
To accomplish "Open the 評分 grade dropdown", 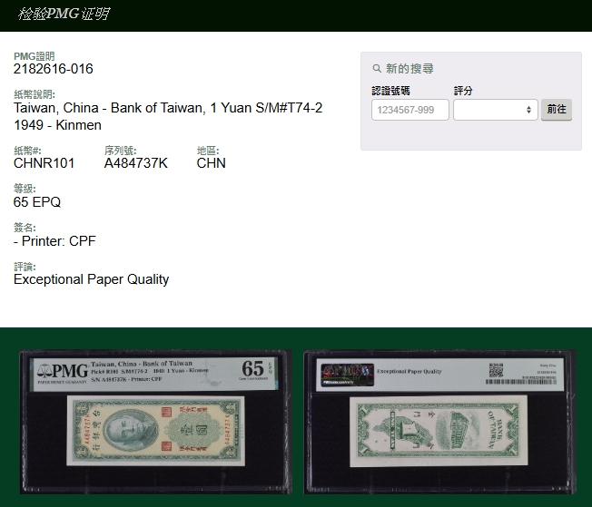I will 495,110.
